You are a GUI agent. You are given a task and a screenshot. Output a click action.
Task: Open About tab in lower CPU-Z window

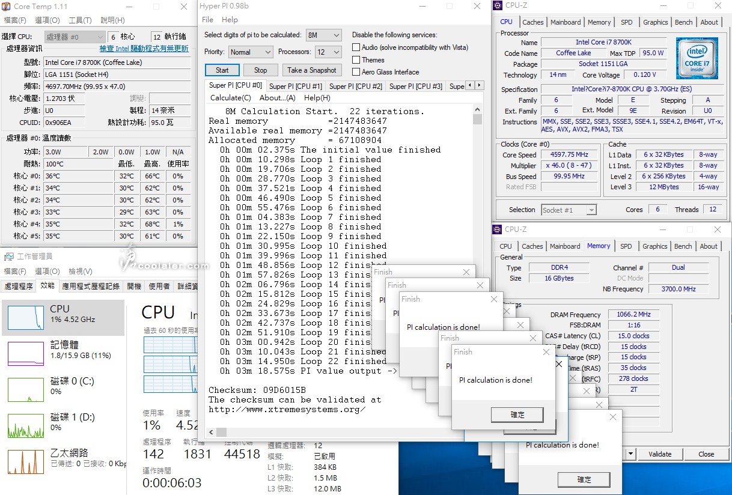click(x=709, y=246)
